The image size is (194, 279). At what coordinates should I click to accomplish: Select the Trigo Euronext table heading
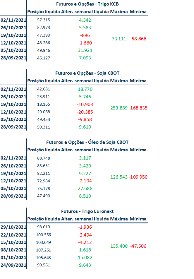click(x=87, y=211)
